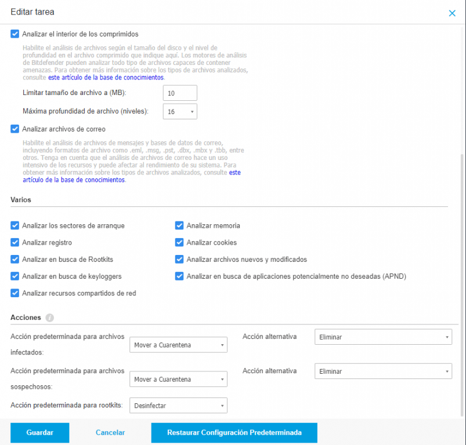Click the Cancelar link
The height and width of the screenshot is (445, 466).
point(110,432)
